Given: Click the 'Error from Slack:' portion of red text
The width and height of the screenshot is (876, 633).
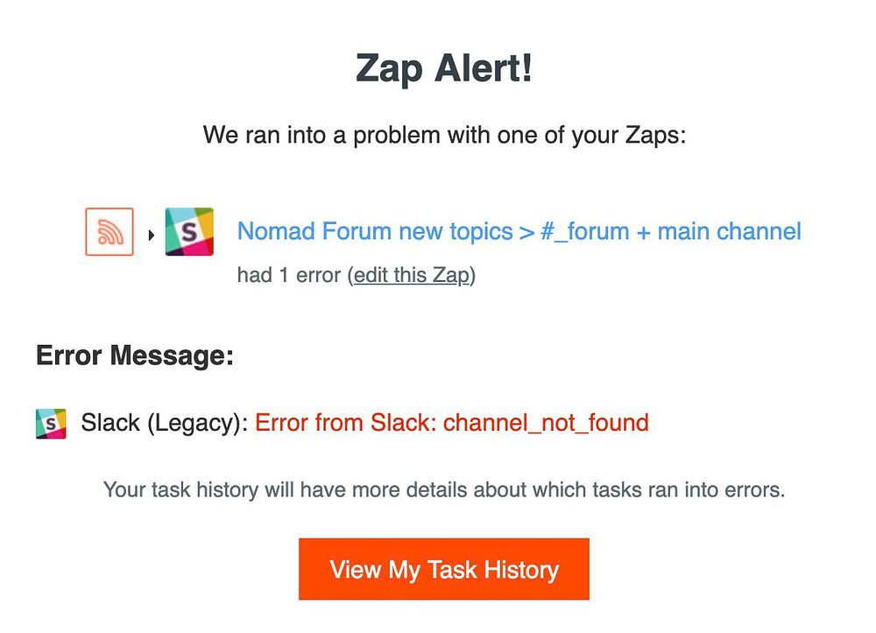Looking at the screenshot, I should 346,423.
